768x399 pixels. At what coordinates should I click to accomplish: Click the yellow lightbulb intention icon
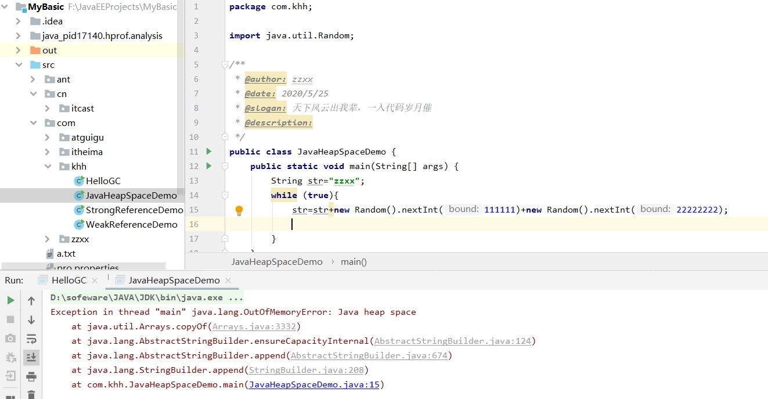[239, 210]
